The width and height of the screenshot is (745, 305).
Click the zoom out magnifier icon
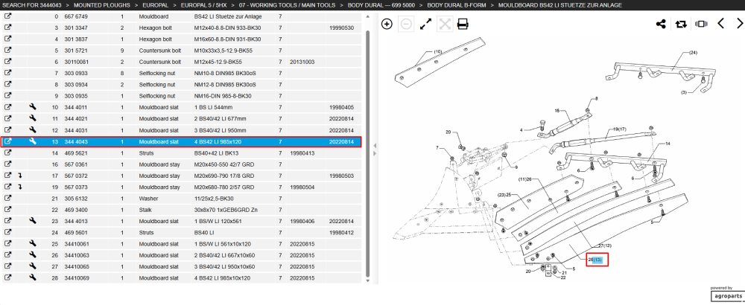click(x=406, y=24)
